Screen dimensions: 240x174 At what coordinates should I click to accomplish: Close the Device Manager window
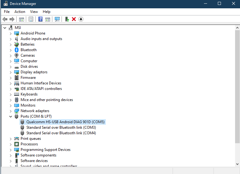[x=234, y=3]
